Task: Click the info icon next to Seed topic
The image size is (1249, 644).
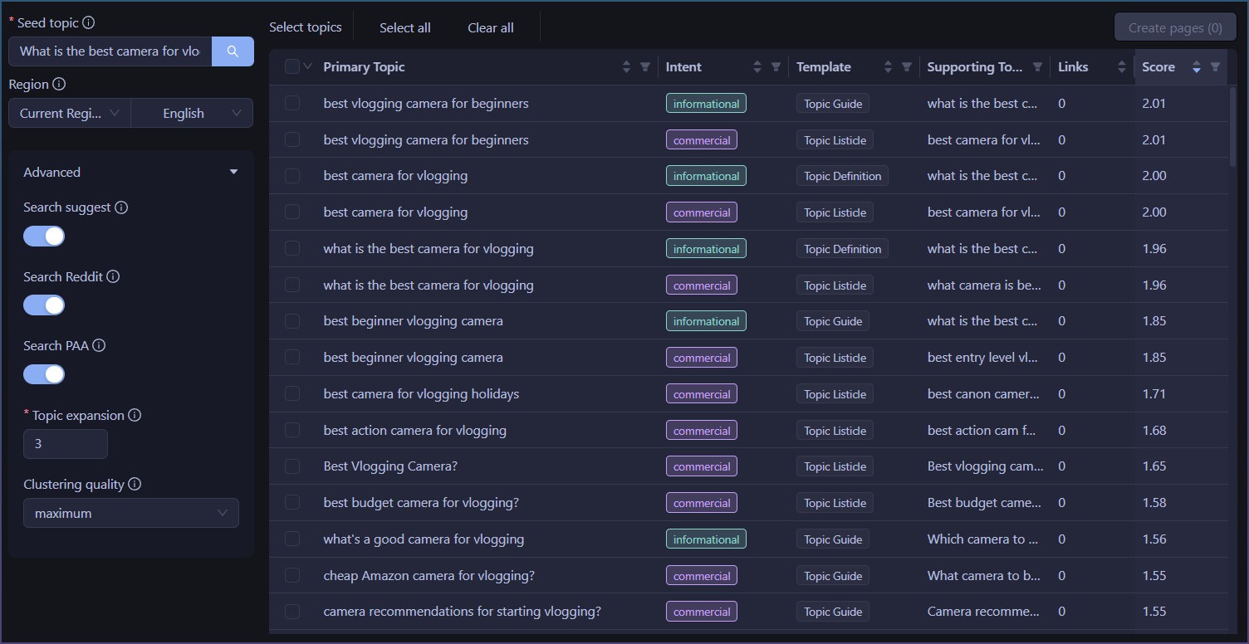Action: click(89, 23)
